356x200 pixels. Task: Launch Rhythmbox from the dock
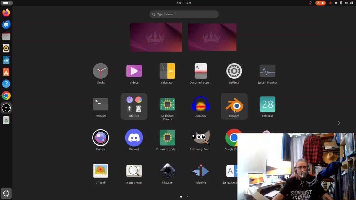pyautogui.click(x=6, y=48)
